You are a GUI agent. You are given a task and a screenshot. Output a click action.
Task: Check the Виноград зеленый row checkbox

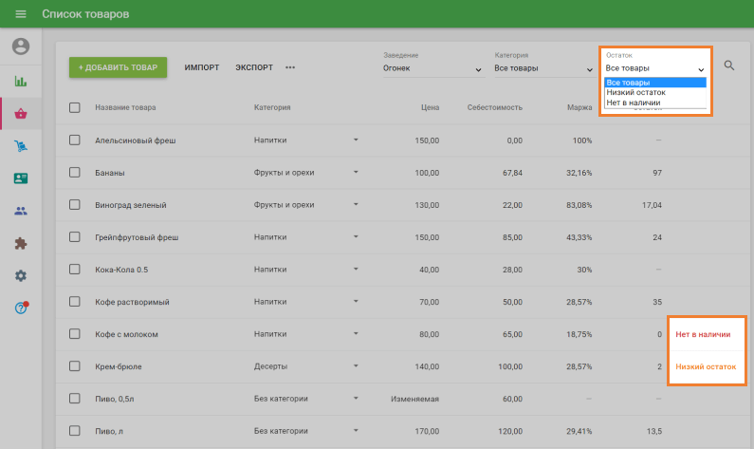(x=75, y=204)
